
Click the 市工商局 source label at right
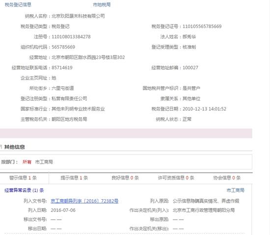tap(235, 190)
